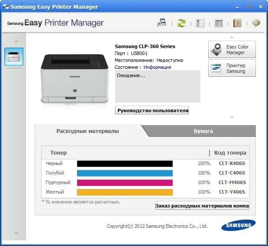Click the Тонер column header
The width and height of the screenshot is (268, 246).
(x=59, y=152)
